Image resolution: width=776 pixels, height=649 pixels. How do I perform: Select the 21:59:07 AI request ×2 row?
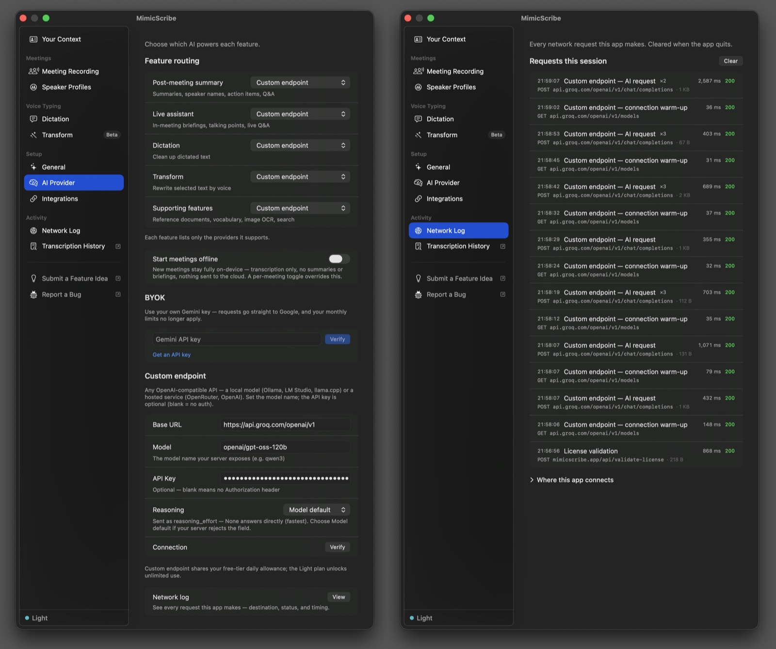[x=636, y=85]
